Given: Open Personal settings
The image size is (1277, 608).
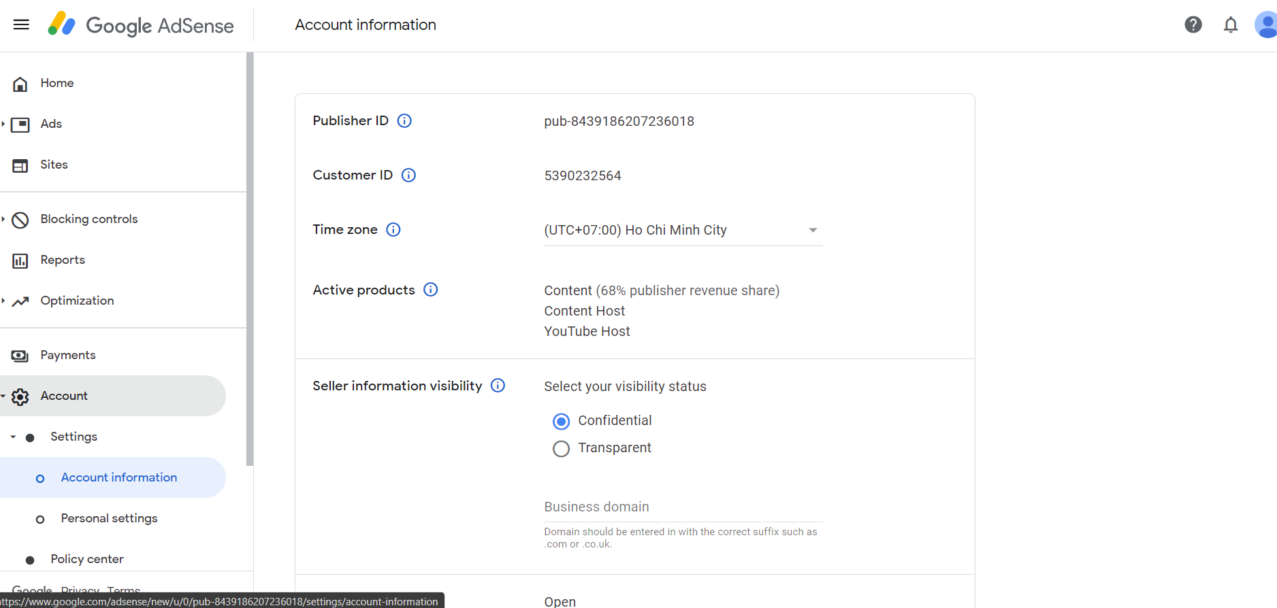Looking at the screenshot, I should point(109,518).
